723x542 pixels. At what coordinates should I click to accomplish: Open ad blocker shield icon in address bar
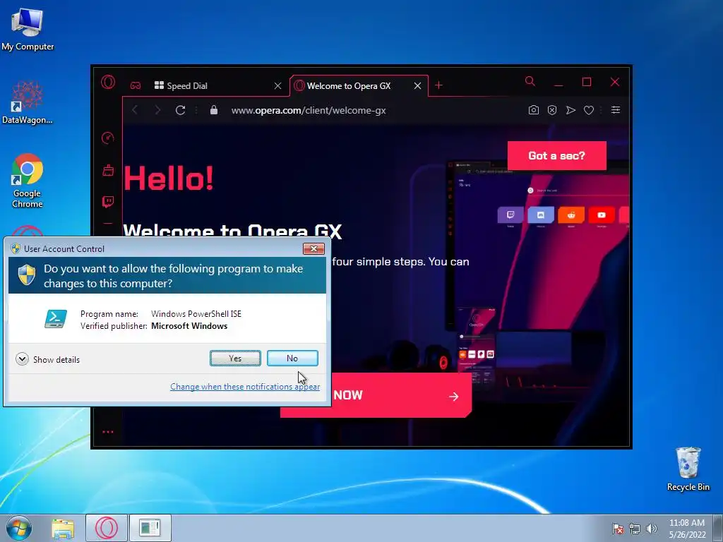[552, 110]
